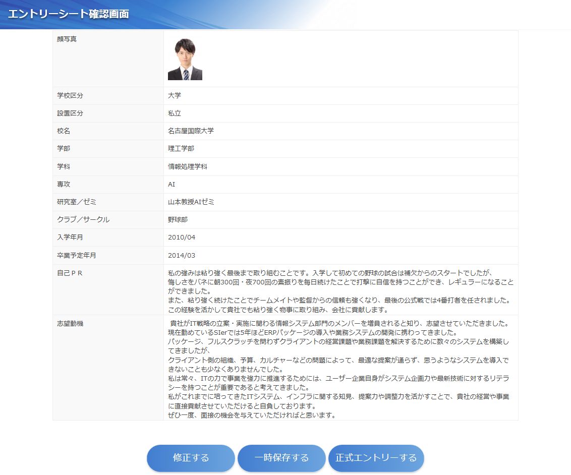Click the 修正する button
The height and width of the screenshot is (475, 571).
(191, 458)
